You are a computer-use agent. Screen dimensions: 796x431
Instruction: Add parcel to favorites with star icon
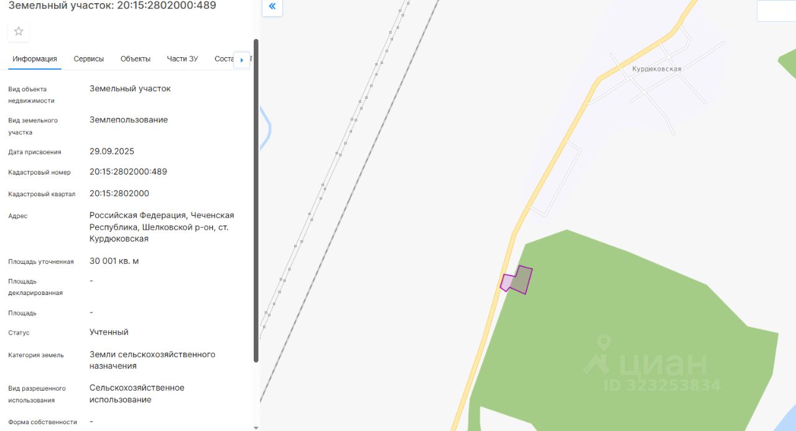[19, 31]
